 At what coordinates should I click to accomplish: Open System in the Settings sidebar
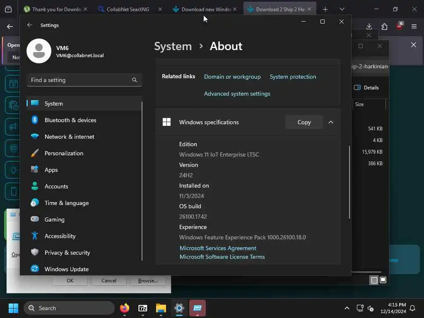[84, 103]
